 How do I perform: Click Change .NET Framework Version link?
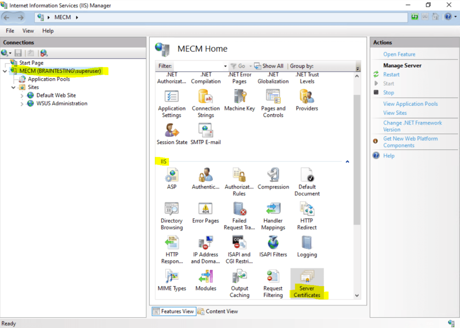coord(412,126)
